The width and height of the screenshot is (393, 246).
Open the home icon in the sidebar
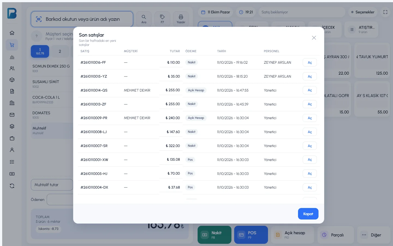(x=12, y=33)
